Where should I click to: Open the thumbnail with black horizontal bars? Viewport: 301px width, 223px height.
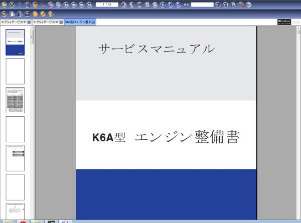[15, 158]
